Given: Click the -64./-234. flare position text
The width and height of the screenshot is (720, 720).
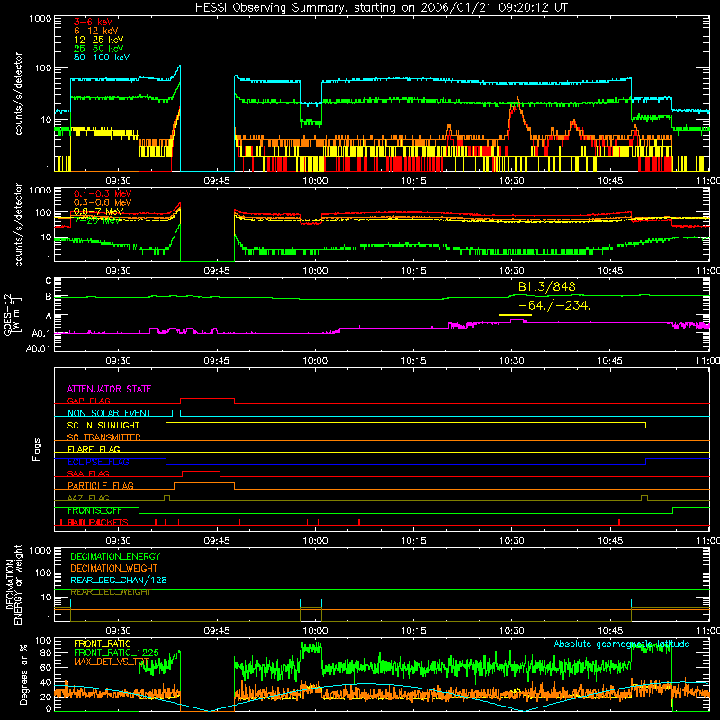Looking at the screenshot, I should pyautogui.click(x=554, y=305).
